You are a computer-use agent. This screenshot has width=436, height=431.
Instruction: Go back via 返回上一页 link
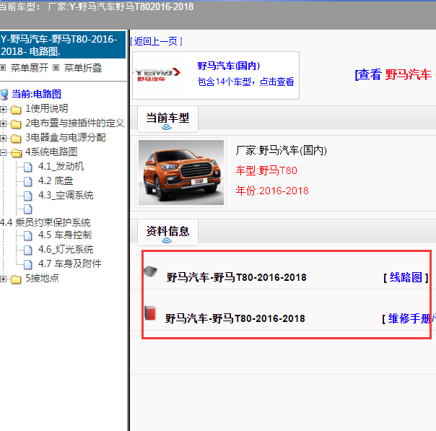(156, 41)
